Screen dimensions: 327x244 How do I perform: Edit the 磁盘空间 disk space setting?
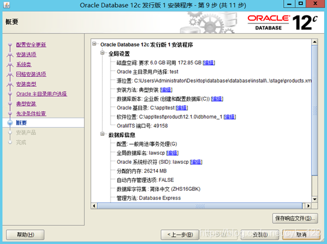tap(209, 63)
